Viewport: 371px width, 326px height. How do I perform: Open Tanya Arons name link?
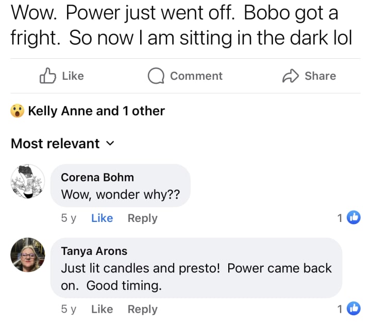(x=94, y=251)
